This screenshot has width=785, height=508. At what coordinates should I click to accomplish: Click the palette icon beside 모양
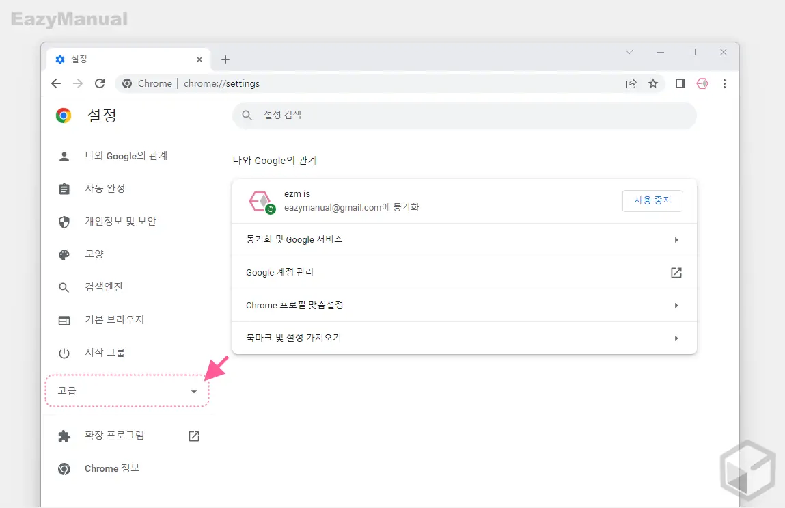click(64, 254)
